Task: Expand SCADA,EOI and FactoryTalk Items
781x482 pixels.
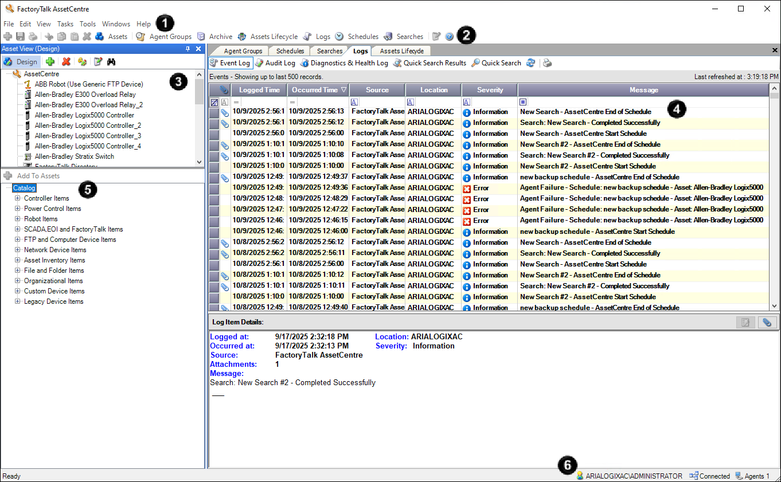Action: (18, 229)
